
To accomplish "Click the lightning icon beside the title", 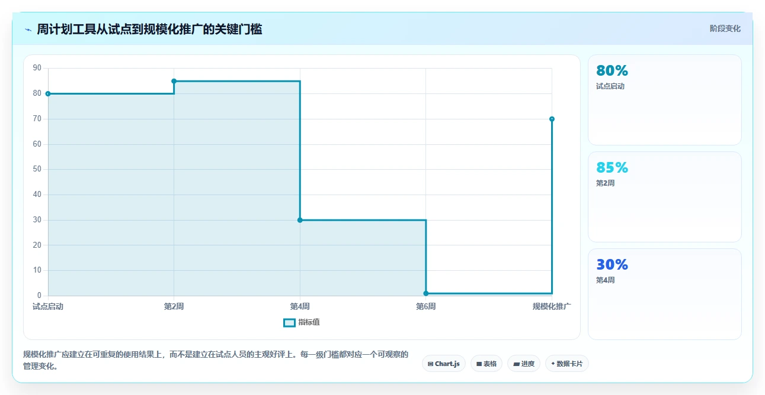I will click(28, 30).
